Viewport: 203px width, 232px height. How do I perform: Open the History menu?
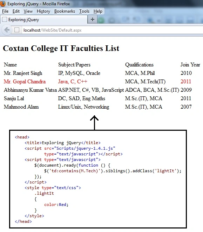43,11
